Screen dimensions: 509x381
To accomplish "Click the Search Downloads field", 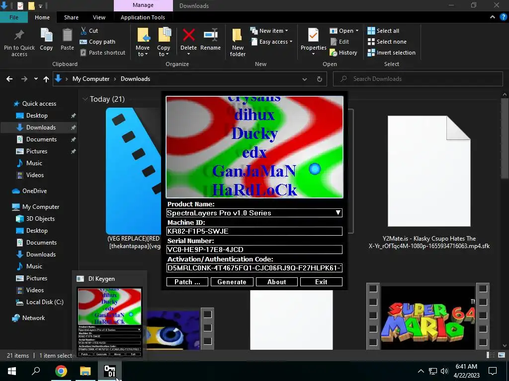I will [x=418, y=79].
